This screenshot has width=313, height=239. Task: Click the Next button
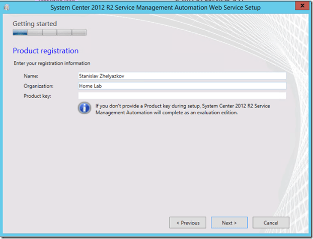(228, 222)
